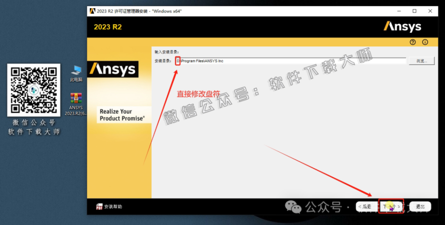445x225 pixels.
Task: Click the 输入安装目录: label text
Action: 166,52
